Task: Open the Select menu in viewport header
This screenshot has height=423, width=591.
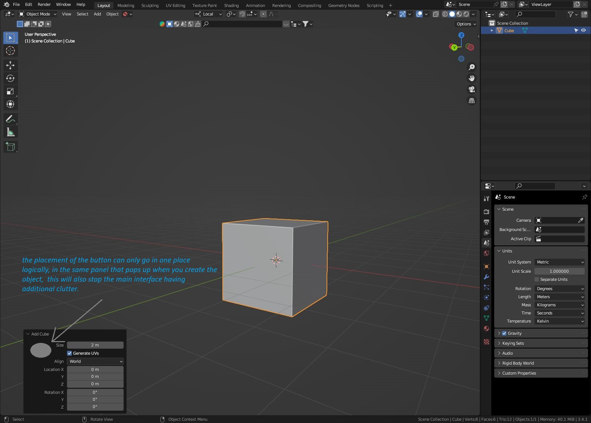Action: coord(82,14)
